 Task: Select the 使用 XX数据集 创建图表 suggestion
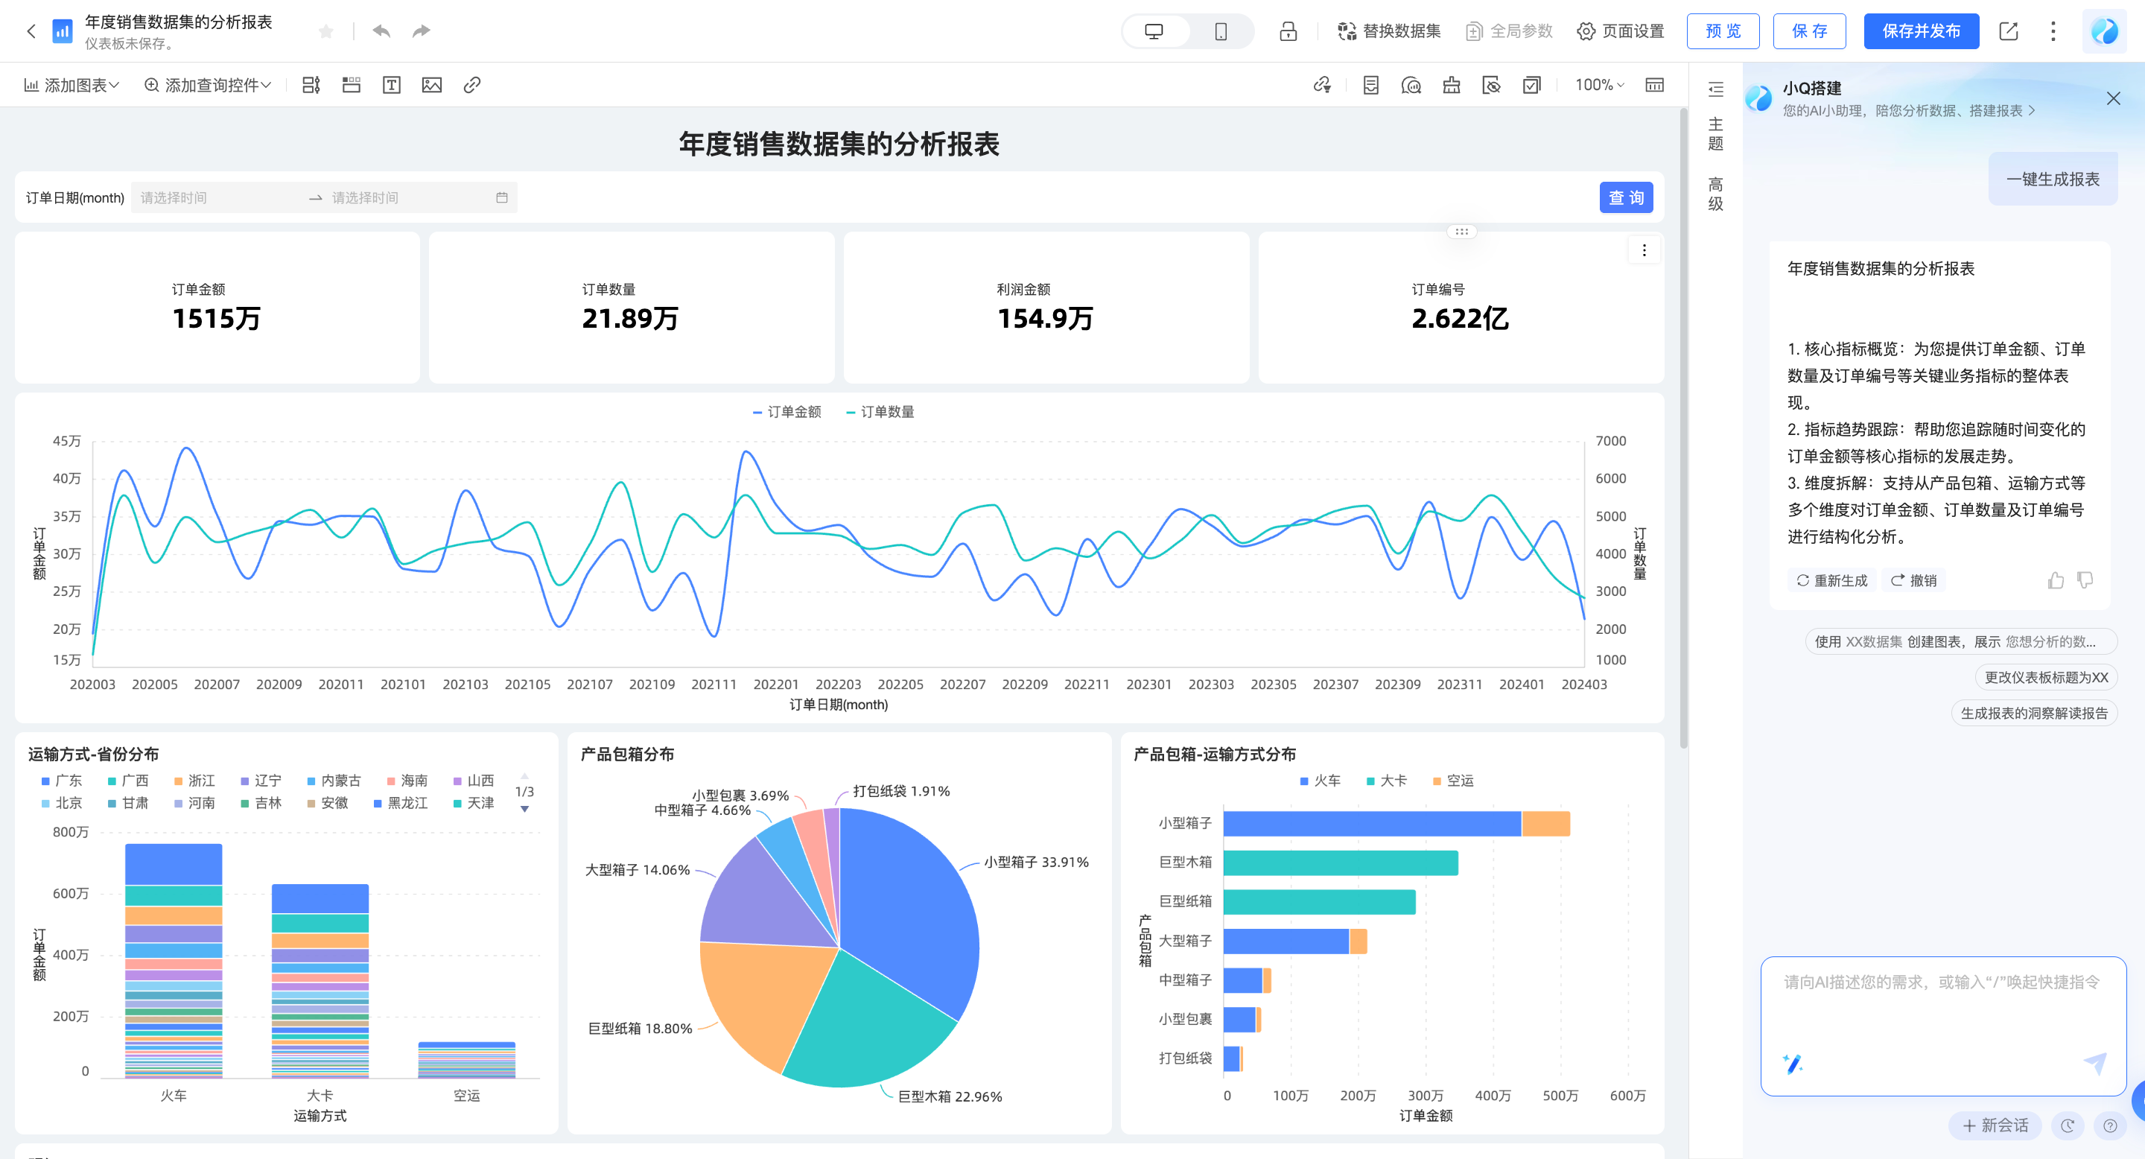click(1961, 642)
